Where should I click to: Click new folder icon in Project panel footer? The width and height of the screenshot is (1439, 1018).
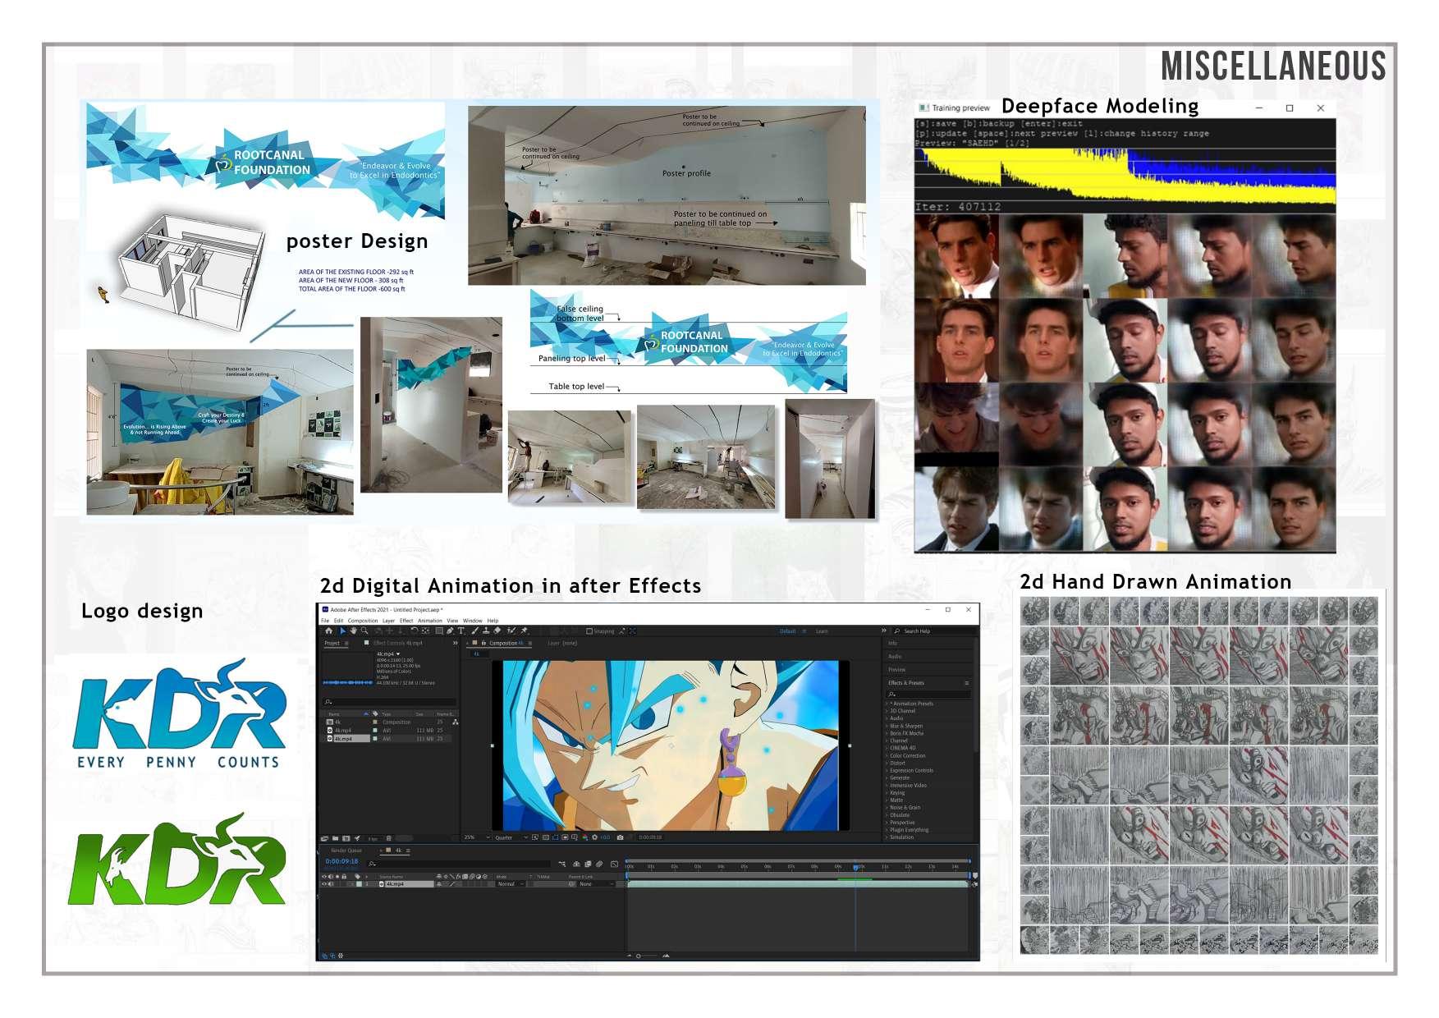tap(335, 838)
